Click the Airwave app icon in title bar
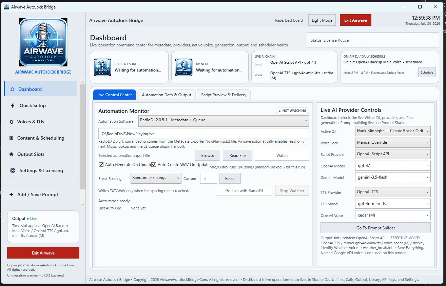The image size is (446, 286). pos(6,7)
